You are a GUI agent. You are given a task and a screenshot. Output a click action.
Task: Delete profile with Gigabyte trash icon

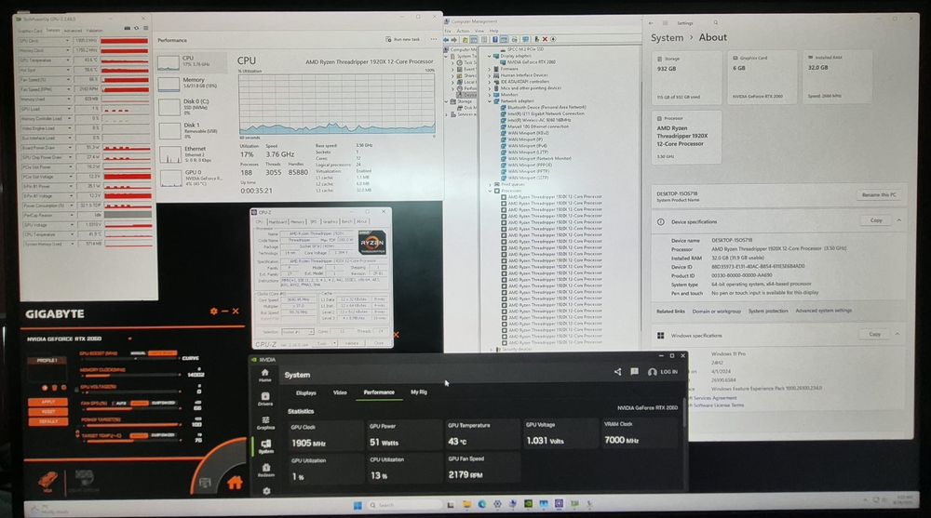pyautogui.click(x=55, y=388)
